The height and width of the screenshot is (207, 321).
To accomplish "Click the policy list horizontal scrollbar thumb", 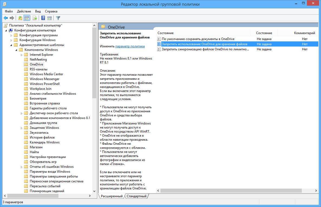I will tap(231, 190).
